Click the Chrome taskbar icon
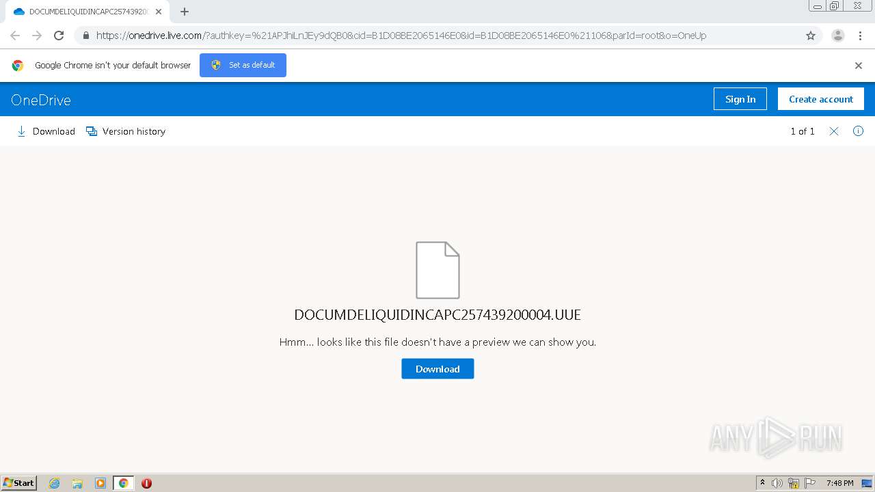 click(x=123, y=483)
